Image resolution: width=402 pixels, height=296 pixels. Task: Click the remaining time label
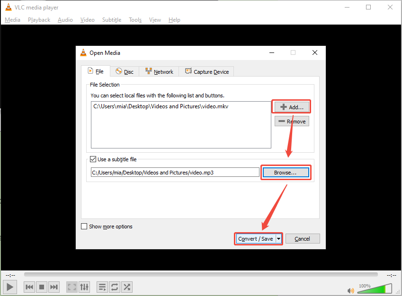[x=392, y=275]
